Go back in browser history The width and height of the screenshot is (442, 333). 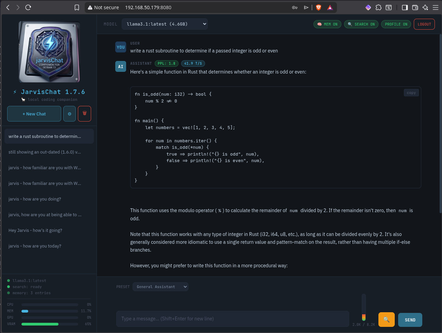(8, 7)
